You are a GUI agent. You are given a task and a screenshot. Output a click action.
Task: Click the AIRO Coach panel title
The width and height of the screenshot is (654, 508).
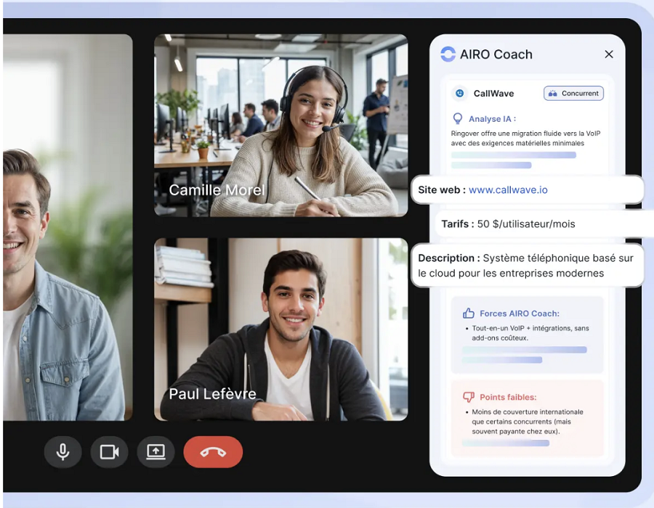point(496,54)
